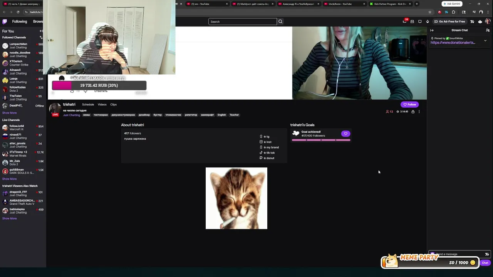The width and height of the screenshot is (493, 277).
Task: Click the crown icon next to avatar
Action: pyautogui.click(x=480, y=22)
